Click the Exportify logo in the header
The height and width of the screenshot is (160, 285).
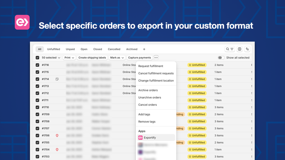pos(22,22)
